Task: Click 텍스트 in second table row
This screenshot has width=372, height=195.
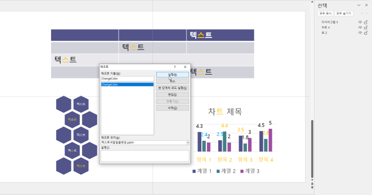Action: [133, 47]
